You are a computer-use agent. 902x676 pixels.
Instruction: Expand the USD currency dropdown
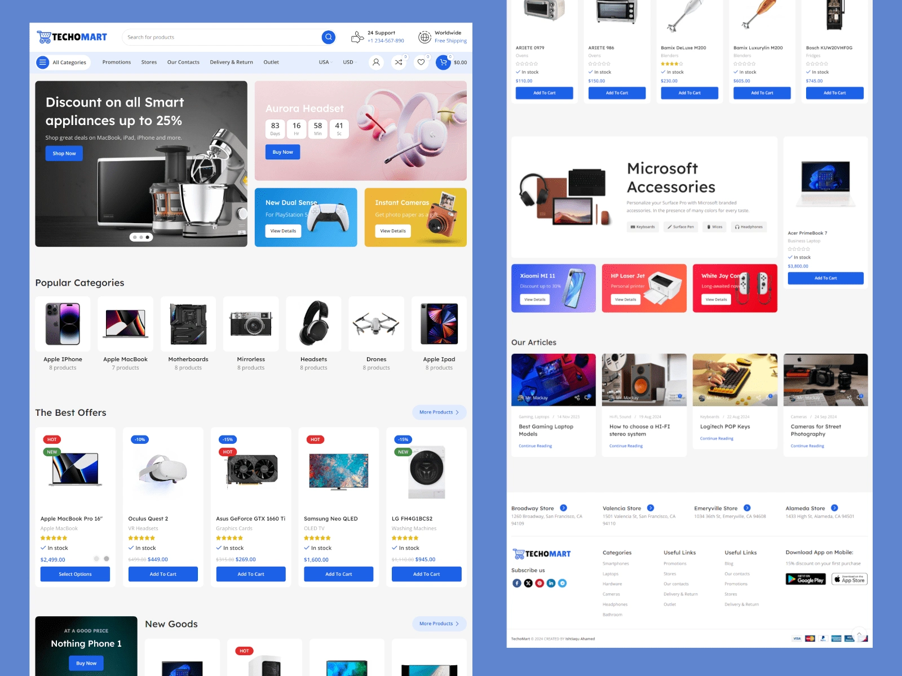pos(350,63)
